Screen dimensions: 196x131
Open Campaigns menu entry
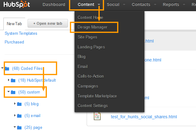click(88, 86)
